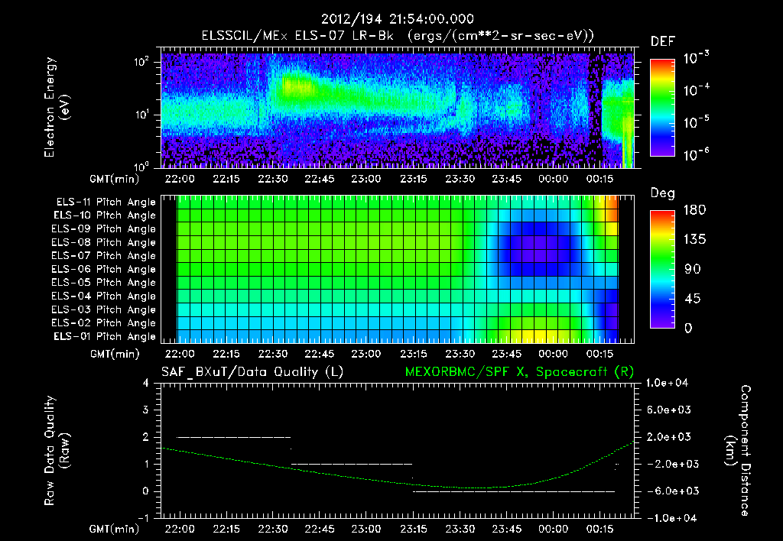Click the GMT(min) label under the spectrogram
783x541 pixels.
tap(115, 179)
